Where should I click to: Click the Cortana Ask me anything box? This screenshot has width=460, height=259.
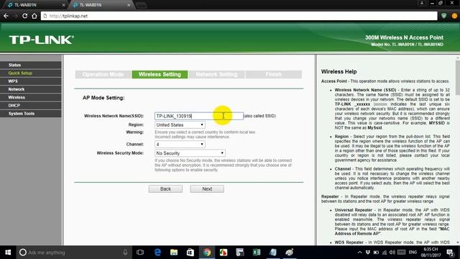[x=73, y=253]
